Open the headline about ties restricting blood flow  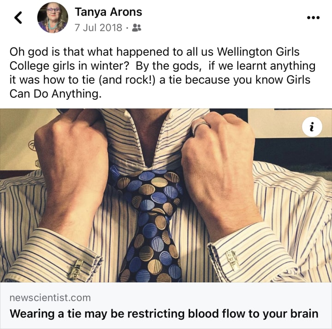[x=164, y=313]
